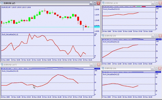
Task: Close the EURUSD,M15 chart window
Action: point(99,65)
